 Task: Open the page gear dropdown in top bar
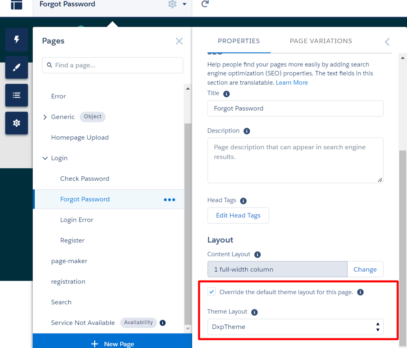(x=177, y=4)
